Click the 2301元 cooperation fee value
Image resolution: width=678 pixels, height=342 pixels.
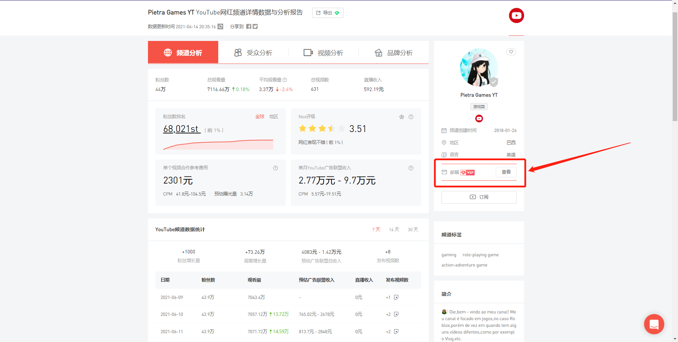(178, 180)
